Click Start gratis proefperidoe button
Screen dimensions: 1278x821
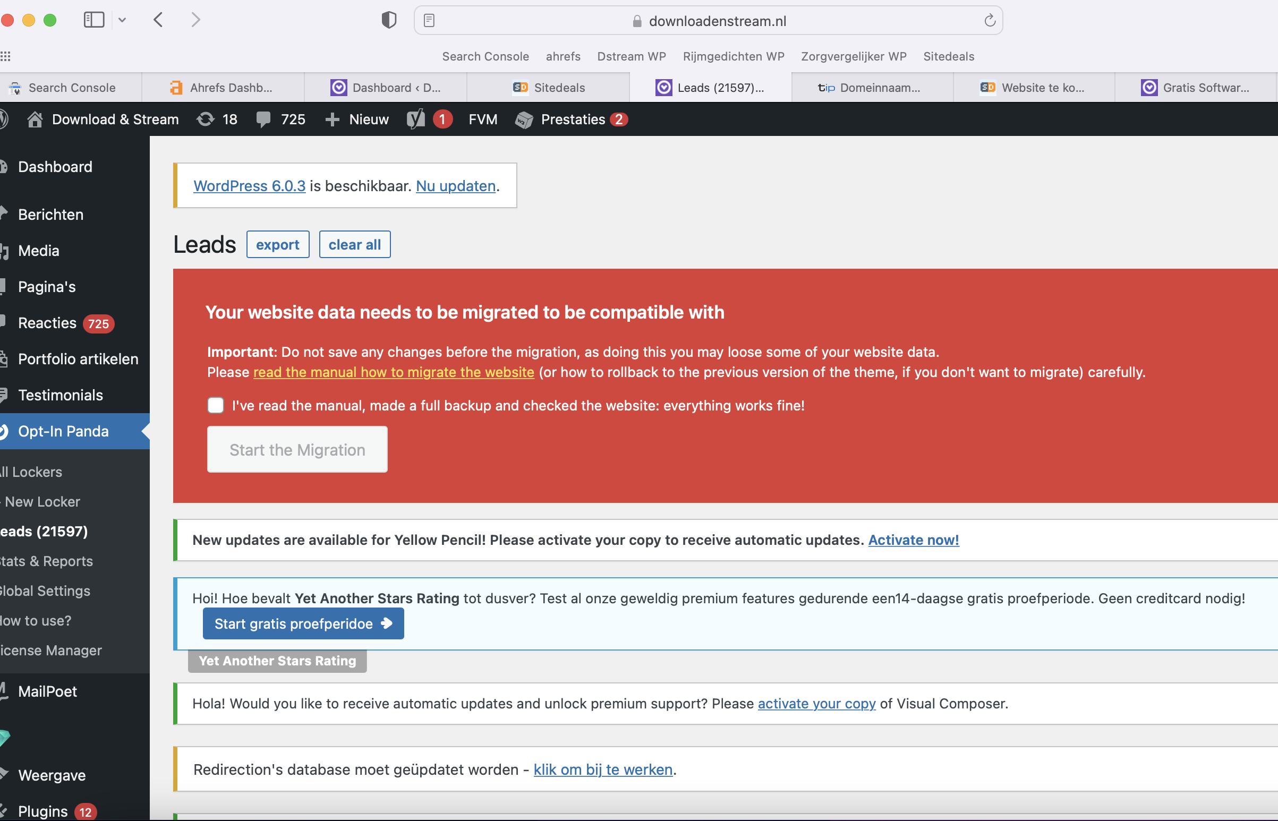pos(303,624)
